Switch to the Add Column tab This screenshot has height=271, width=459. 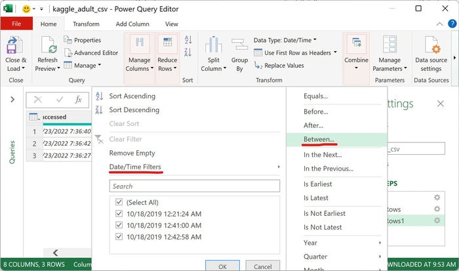pyautogui.click(x=132, y=24)
